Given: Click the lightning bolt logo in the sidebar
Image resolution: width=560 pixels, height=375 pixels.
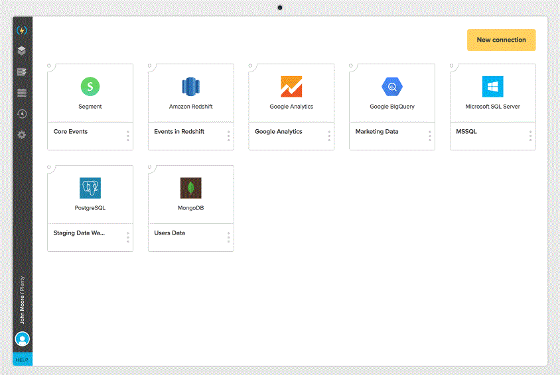Looking at the screenshot, I should point(22,30).
